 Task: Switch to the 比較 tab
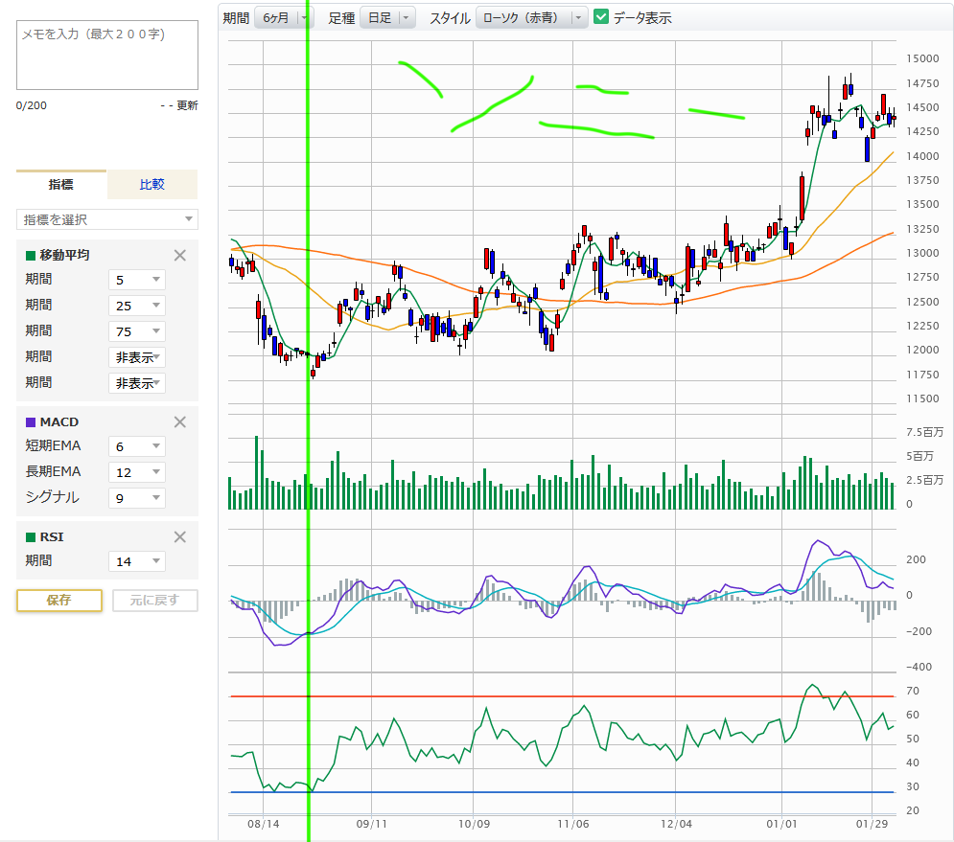152,185
